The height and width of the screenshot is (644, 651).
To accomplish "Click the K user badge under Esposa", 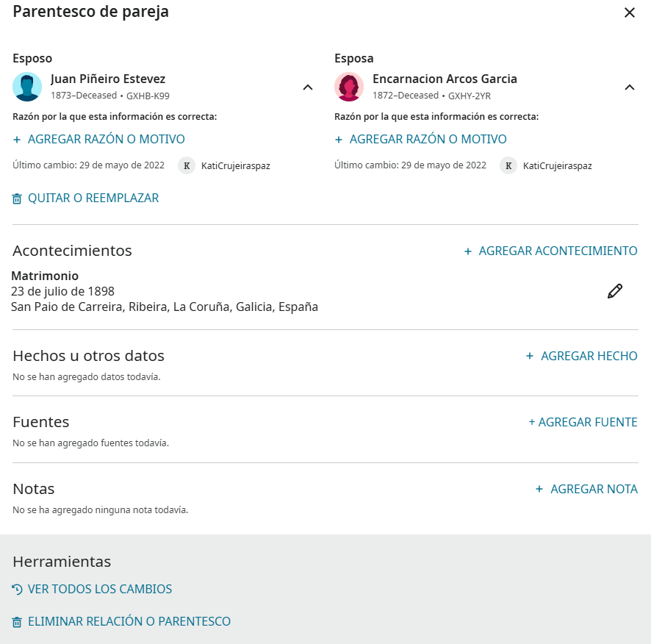I will click(508, 165).
